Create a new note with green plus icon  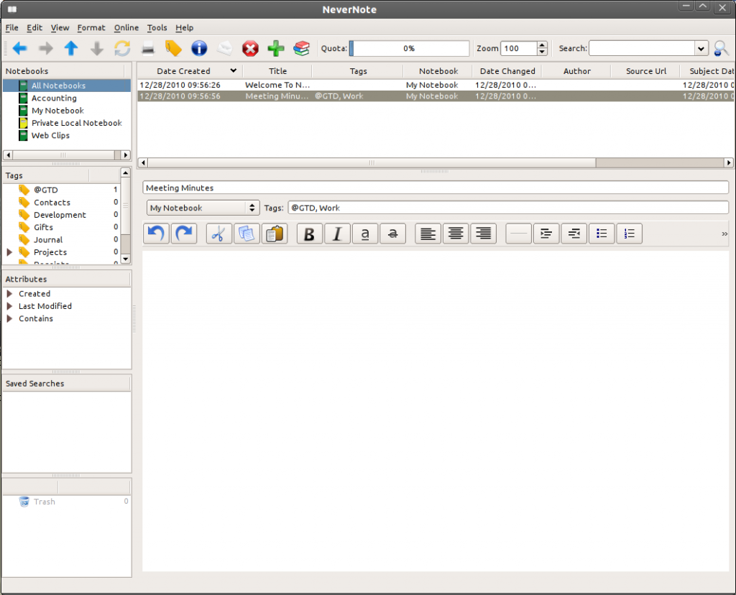276,48
